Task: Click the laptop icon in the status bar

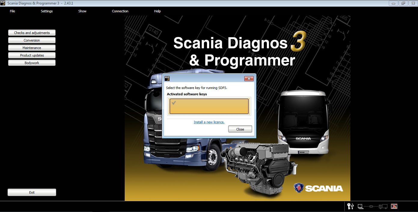Action: pyautogui.click(x=360, y=206)
